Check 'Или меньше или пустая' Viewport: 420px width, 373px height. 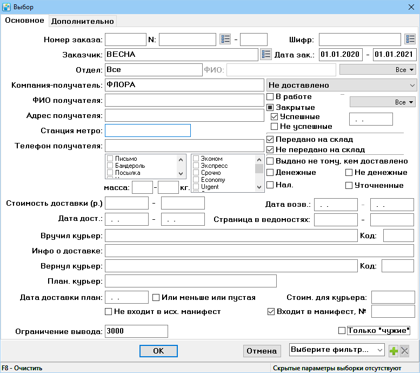[156, 298]
